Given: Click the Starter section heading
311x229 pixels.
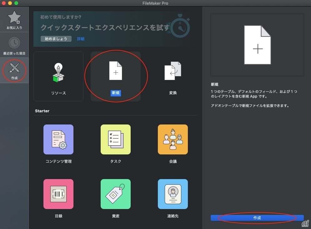Looking at the screenshot, I should click(x=42, y=111).
